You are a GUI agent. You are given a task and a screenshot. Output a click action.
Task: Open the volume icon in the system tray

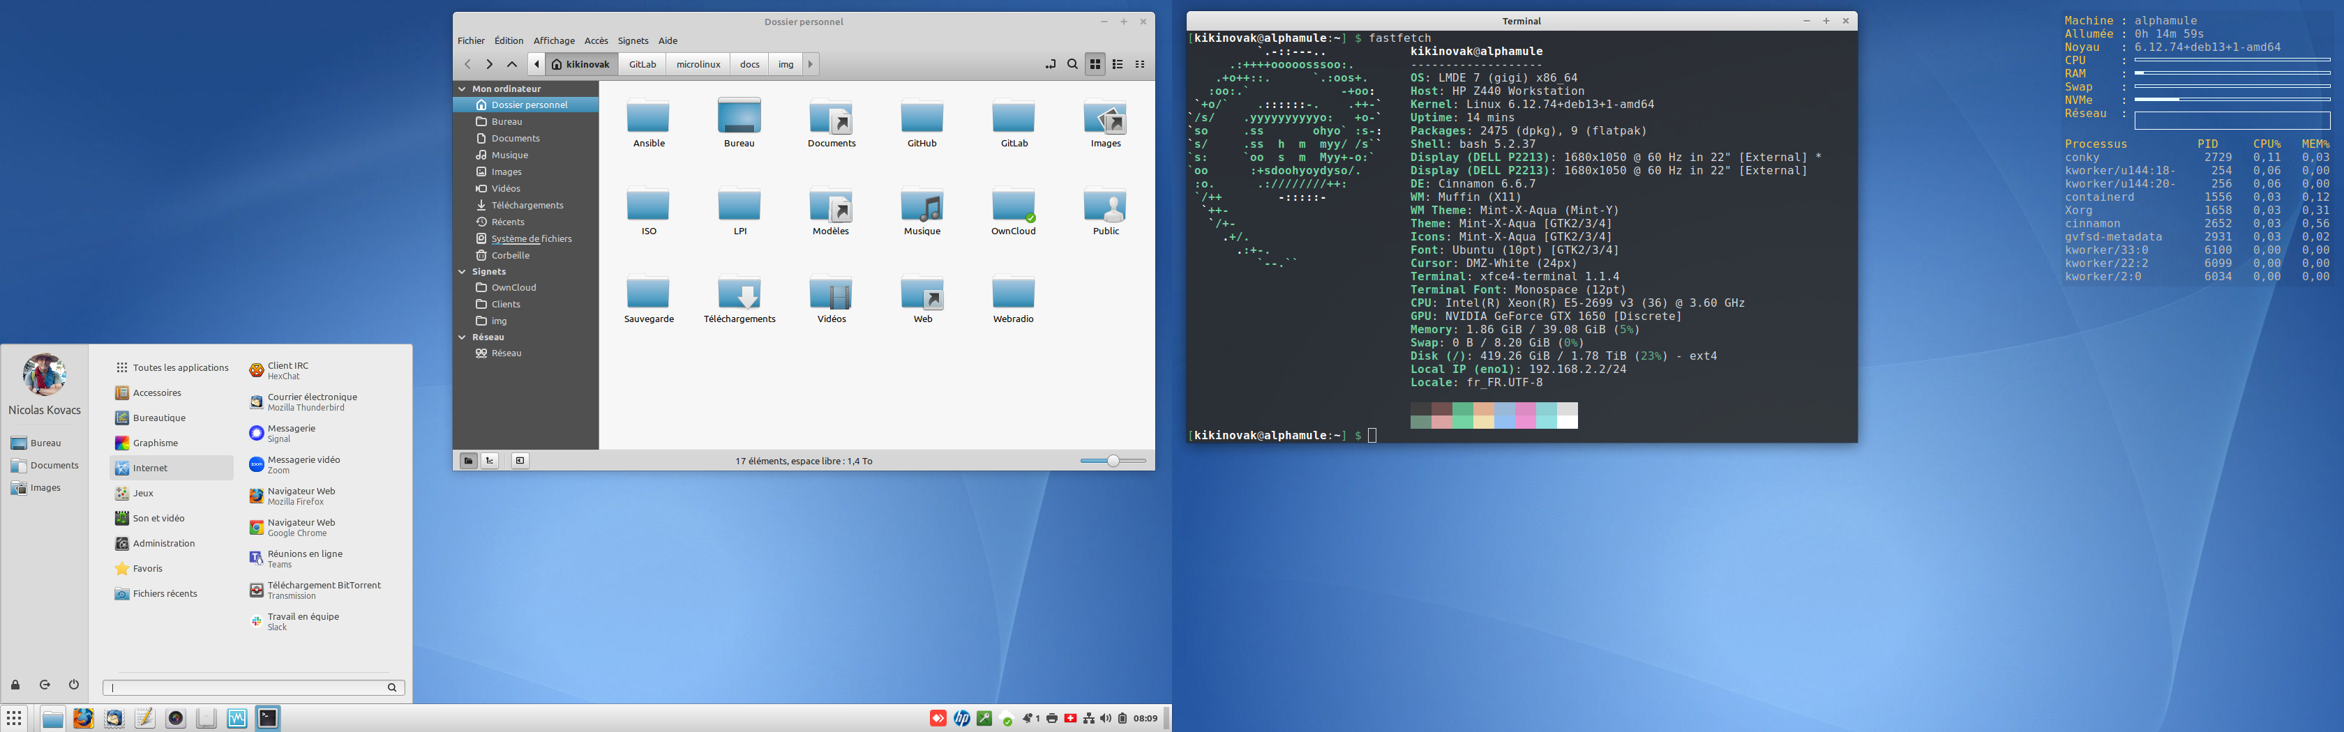pyautogui.click(x=1106, y=717)
